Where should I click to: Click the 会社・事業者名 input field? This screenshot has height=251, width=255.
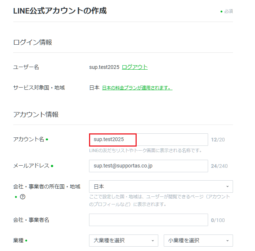pos(148,220)
